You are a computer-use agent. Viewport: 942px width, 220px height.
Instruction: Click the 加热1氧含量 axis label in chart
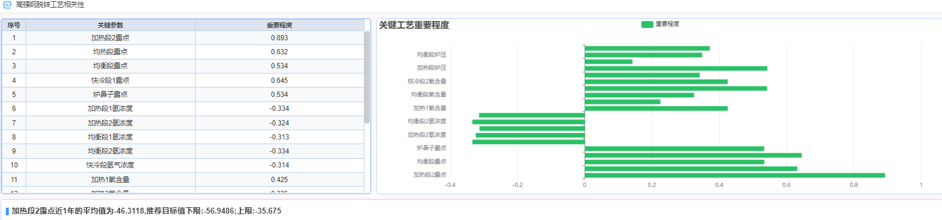[x=430, y=108]
